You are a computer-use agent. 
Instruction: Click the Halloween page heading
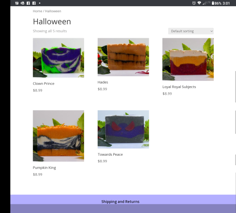pyautogui.click(x=52, y=21)
